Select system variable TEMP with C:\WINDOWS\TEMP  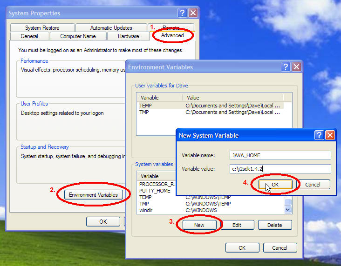pos(211,197)
